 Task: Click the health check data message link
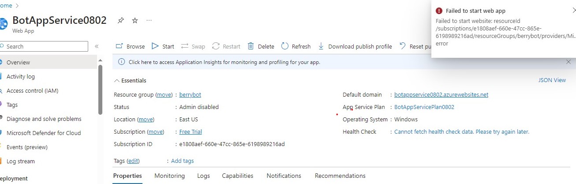click(461, 131)
